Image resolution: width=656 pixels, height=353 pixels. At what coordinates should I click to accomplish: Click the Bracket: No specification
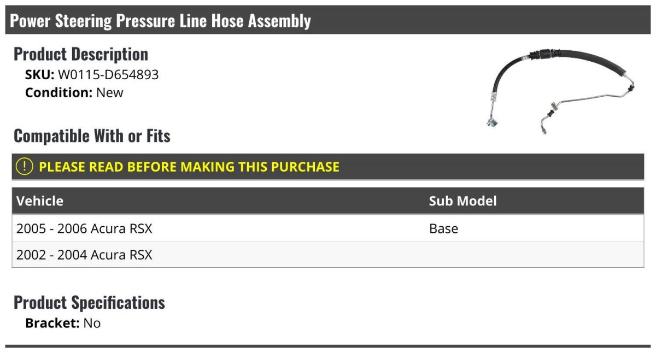coord(63,323)
